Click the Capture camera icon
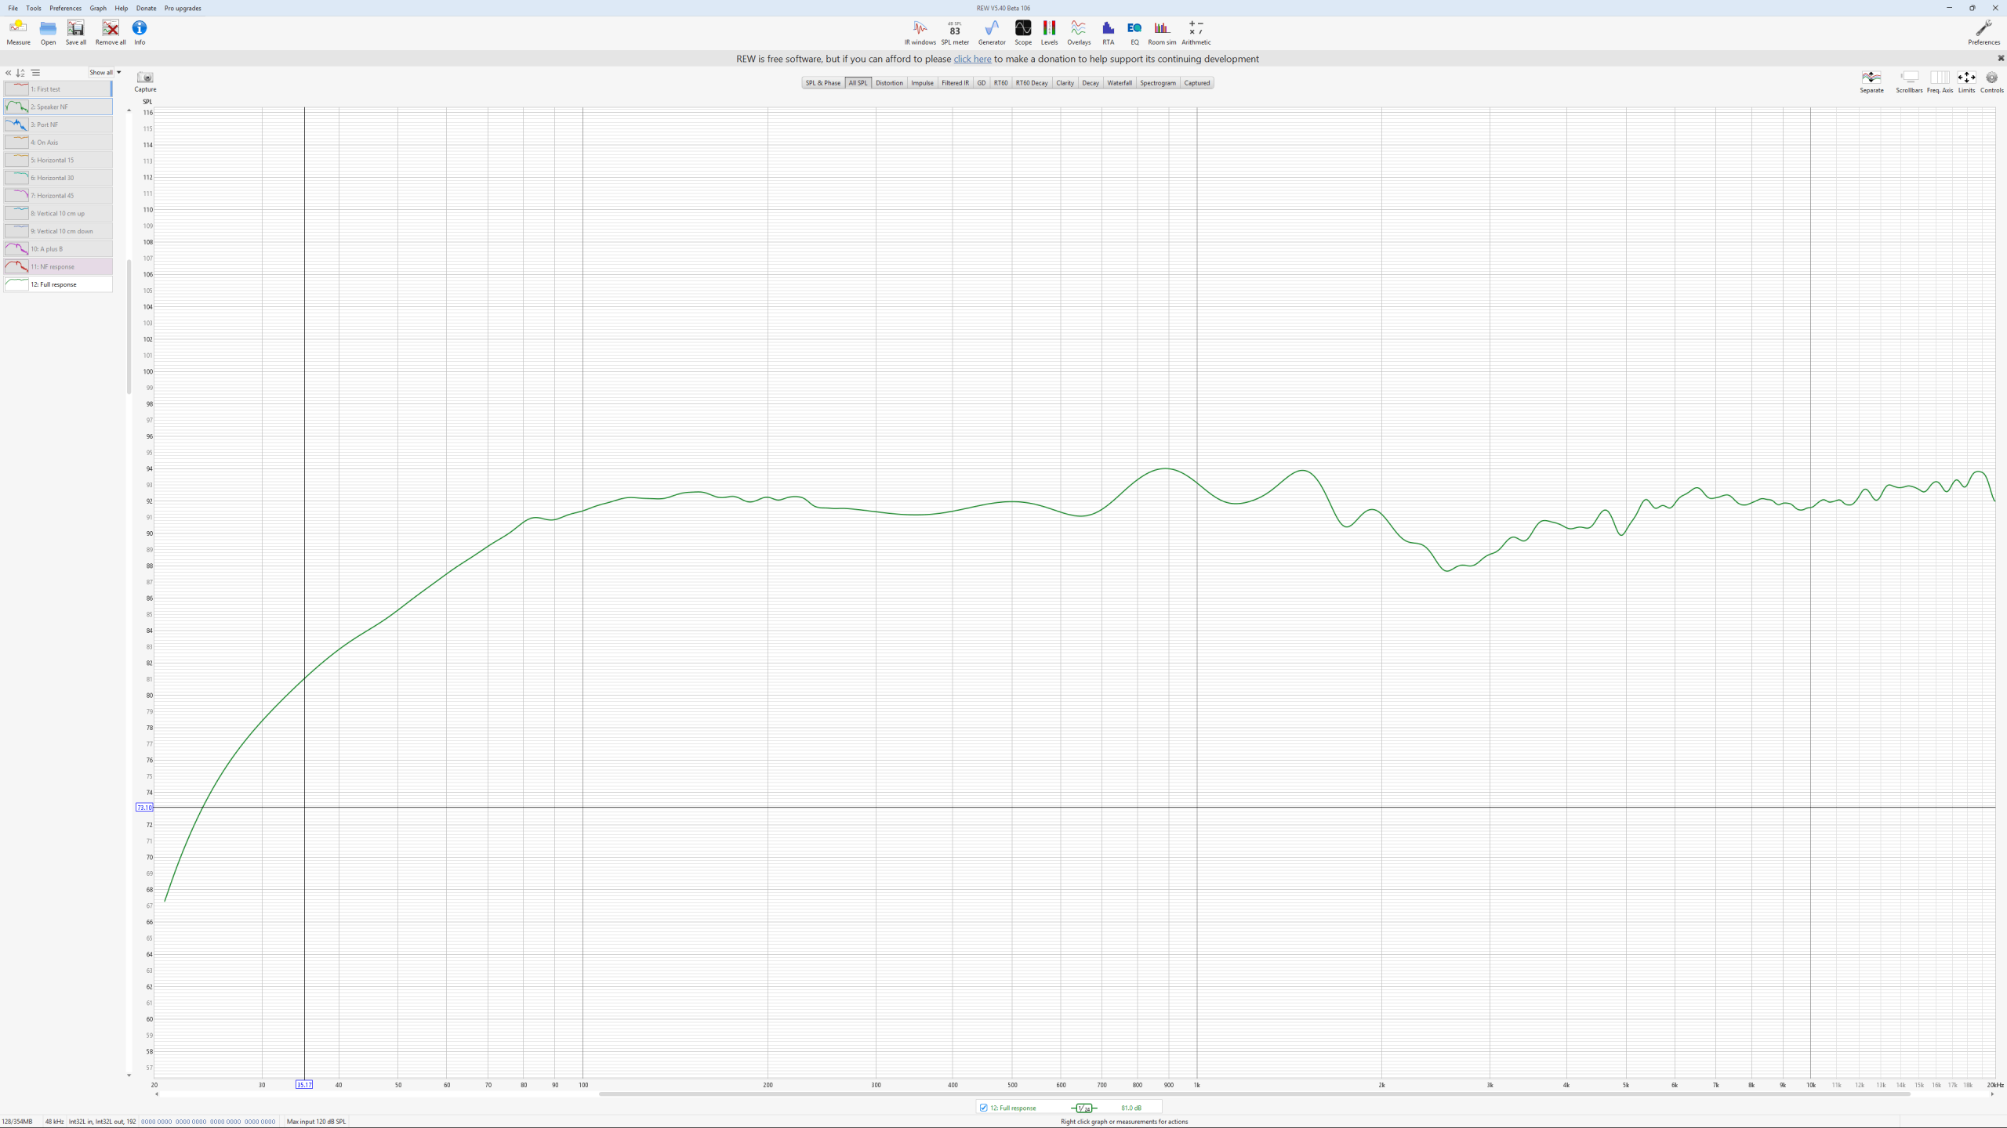The height and width of the screenshot is (1128, 2007). (x=145, y=81)
